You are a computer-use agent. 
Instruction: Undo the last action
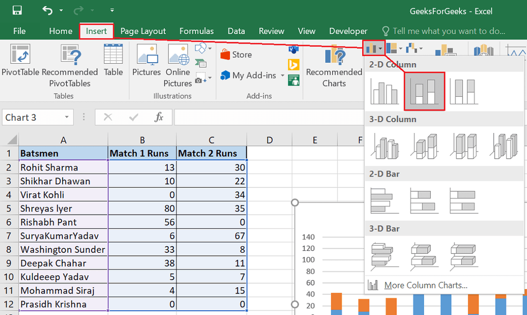pyautogui.click(x=47, y=10)
